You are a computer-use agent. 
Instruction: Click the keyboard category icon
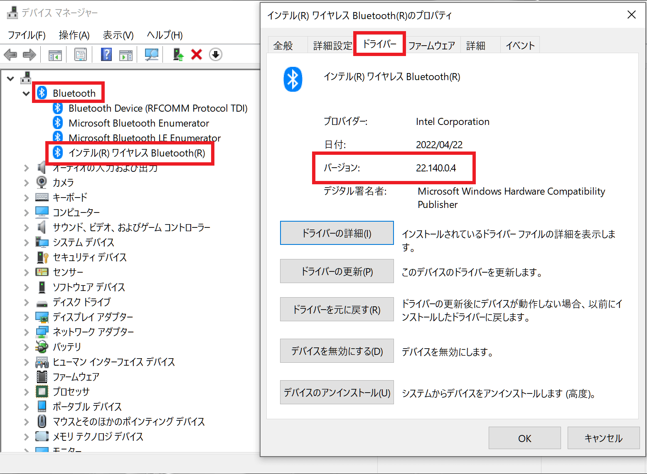coord(42,197)
